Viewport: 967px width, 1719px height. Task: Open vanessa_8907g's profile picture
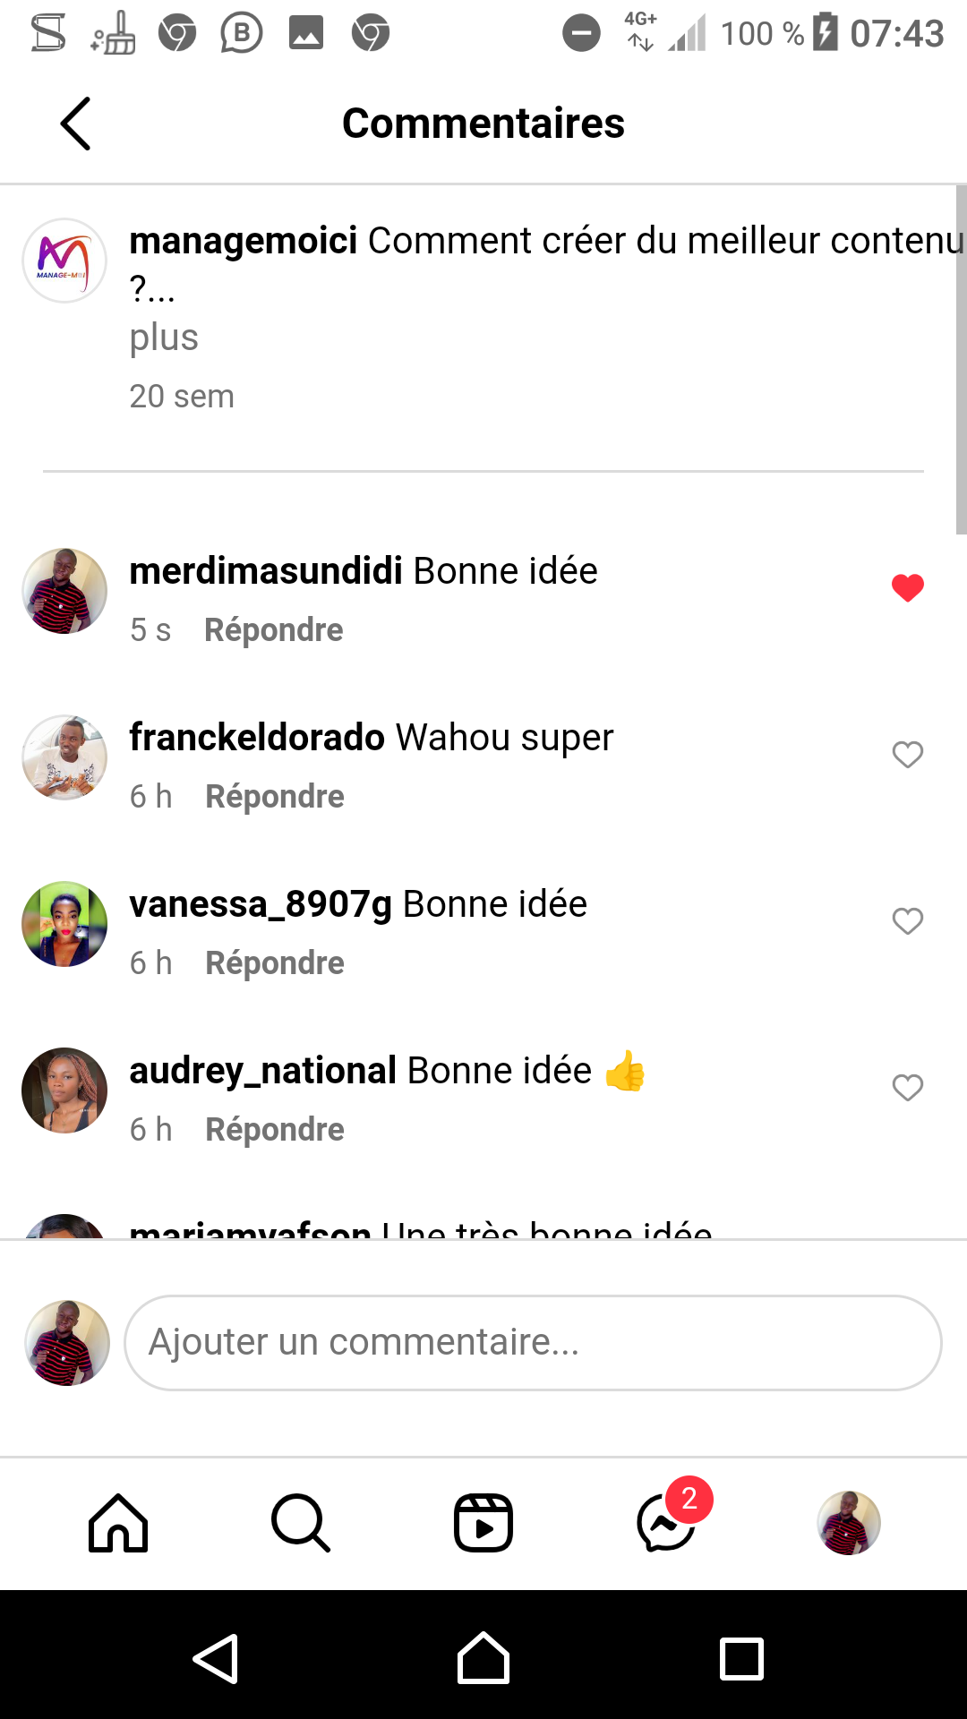tap(64, 924)
